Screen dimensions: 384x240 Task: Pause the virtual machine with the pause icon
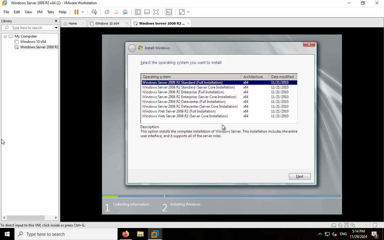click(76, 12)
